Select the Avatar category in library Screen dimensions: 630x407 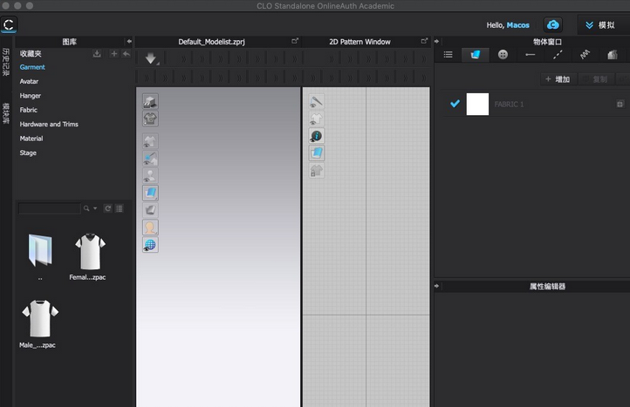29,81
